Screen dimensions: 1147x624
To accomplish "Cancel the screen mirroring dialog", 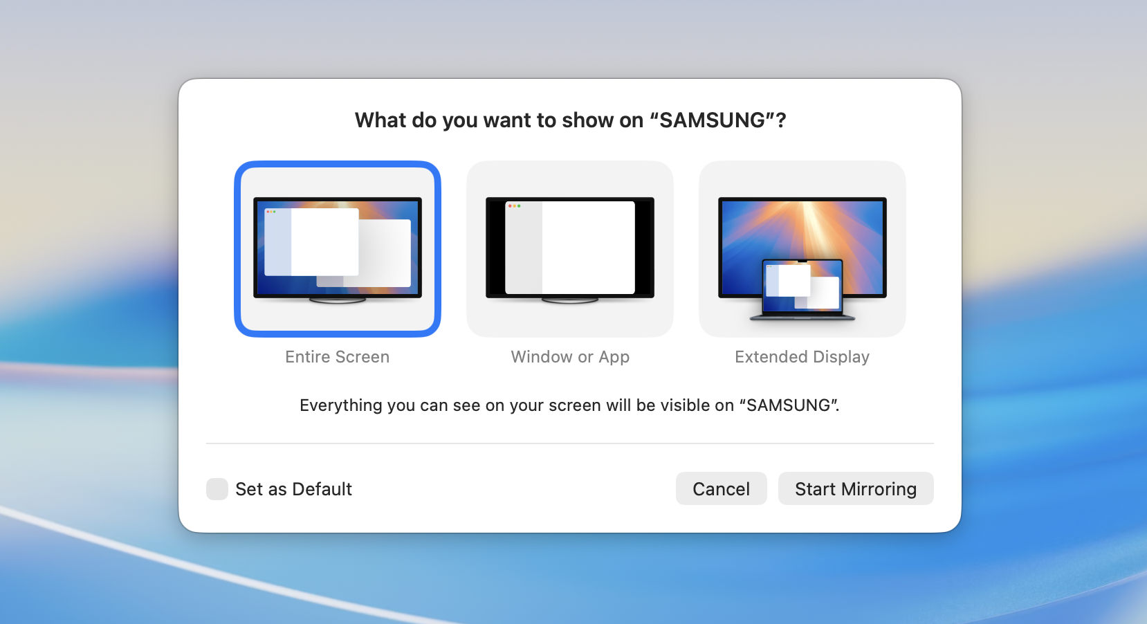I will pos(721,489).
